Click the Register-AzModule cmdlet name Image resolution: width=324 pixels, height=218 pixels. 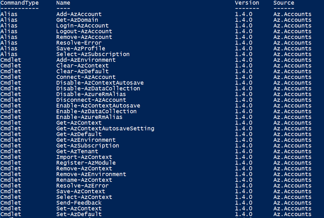pyautogui.click(x=86, y=163)
